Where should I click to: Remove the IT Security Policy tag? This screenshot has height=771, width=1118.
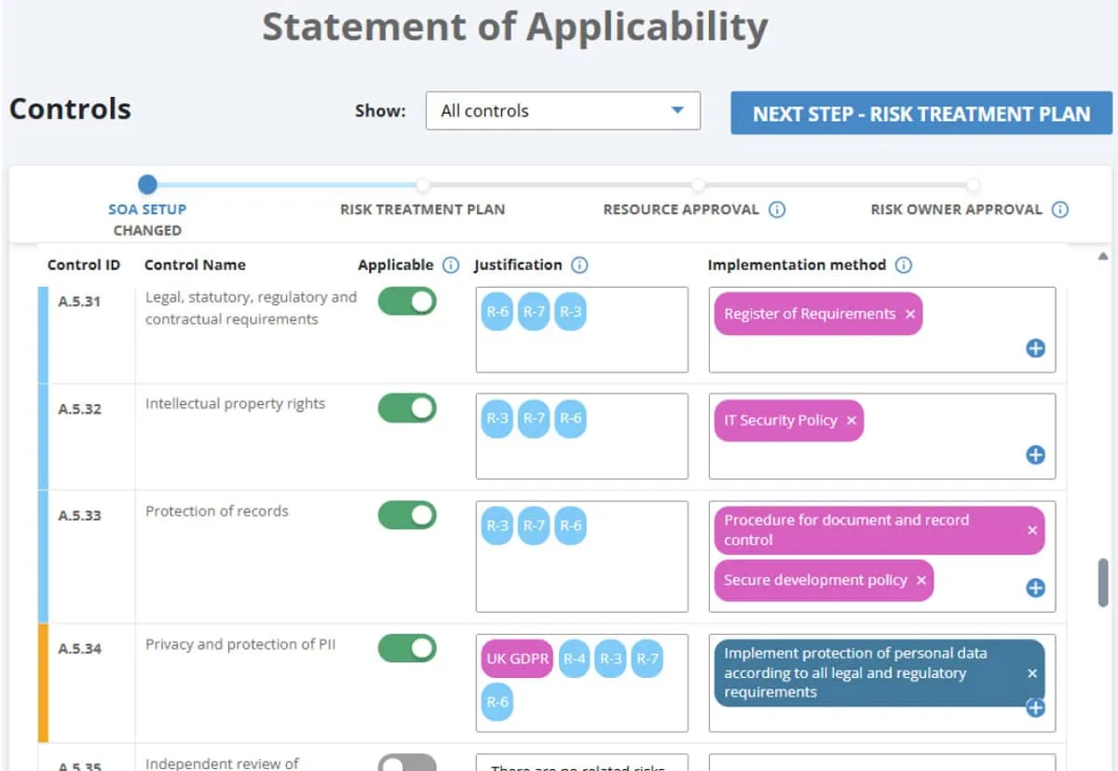pyautogui.click(x=852, y=421)
